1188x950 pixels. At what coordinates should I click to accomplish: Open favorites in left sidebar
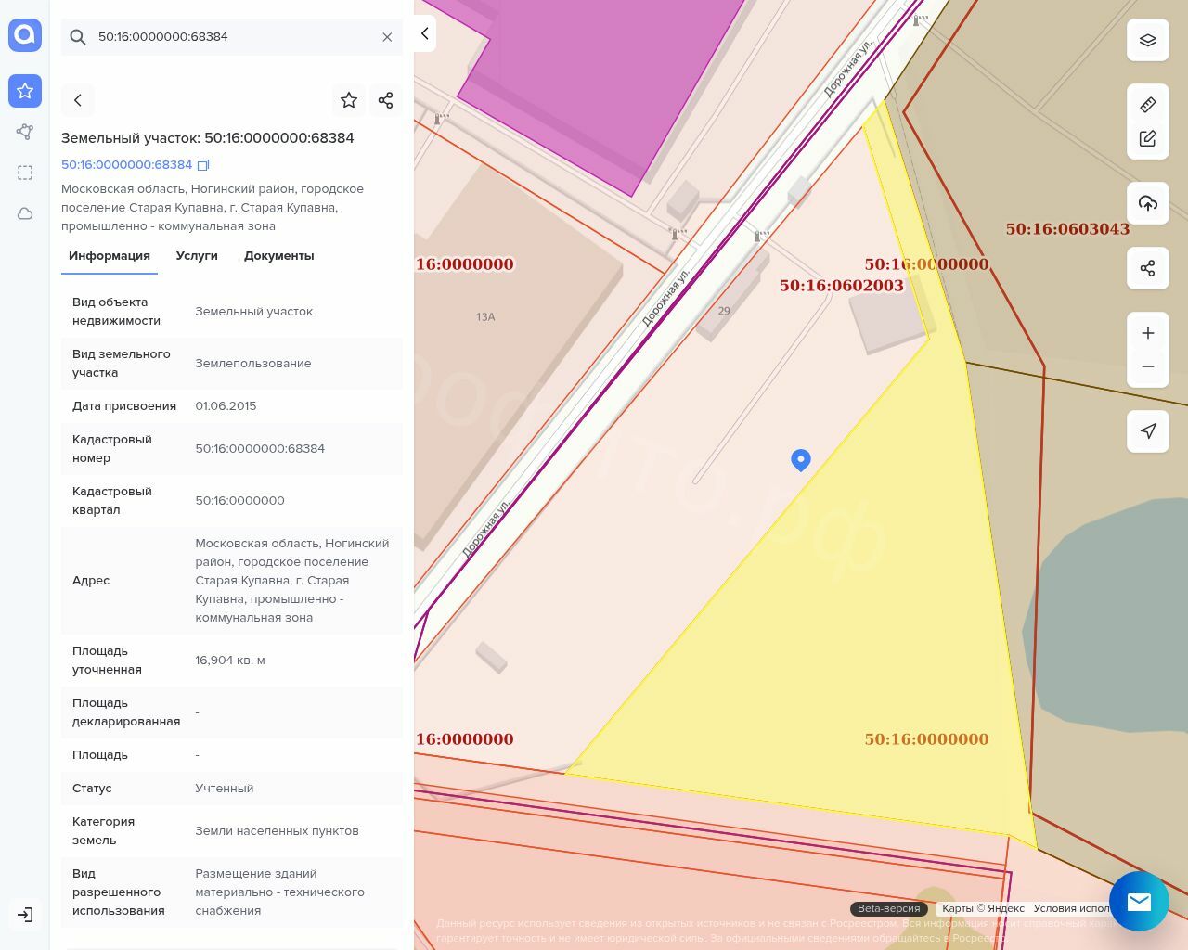tap(25, 91)
